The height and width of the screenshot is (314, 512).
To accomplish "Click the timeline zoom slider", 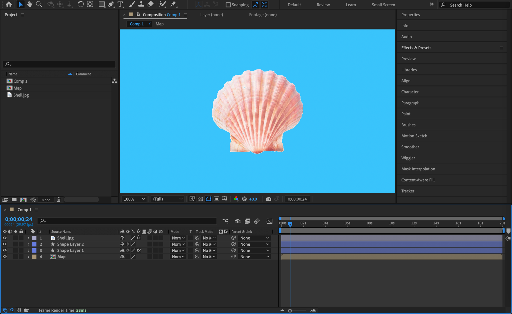I will [290, 311].
